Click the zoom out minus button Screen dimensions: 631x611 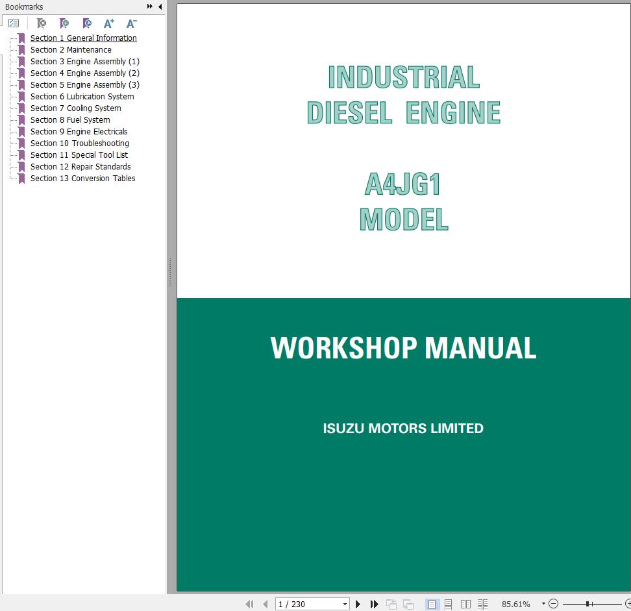click(553, 604)
